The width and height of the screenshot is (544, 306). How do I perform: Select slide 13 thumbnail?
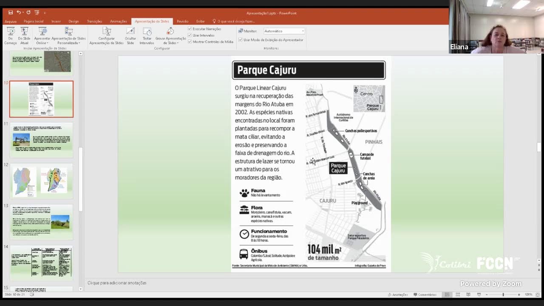point(41,222)
